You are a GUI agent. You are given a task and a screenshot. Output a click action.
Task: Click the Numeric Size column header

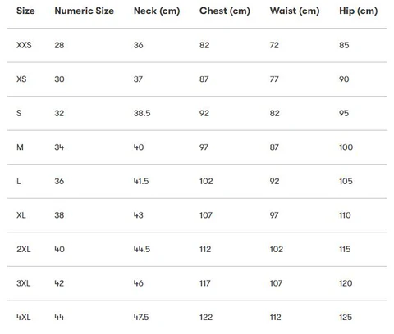click(85, 11)
